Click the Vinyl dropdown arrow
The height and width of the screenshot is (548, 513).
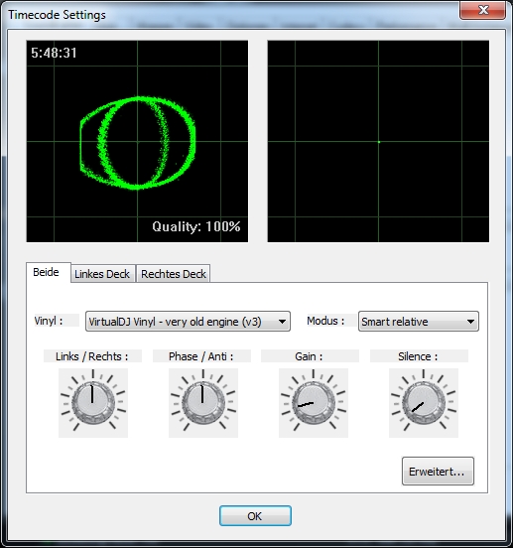click(x=282, y=322)
